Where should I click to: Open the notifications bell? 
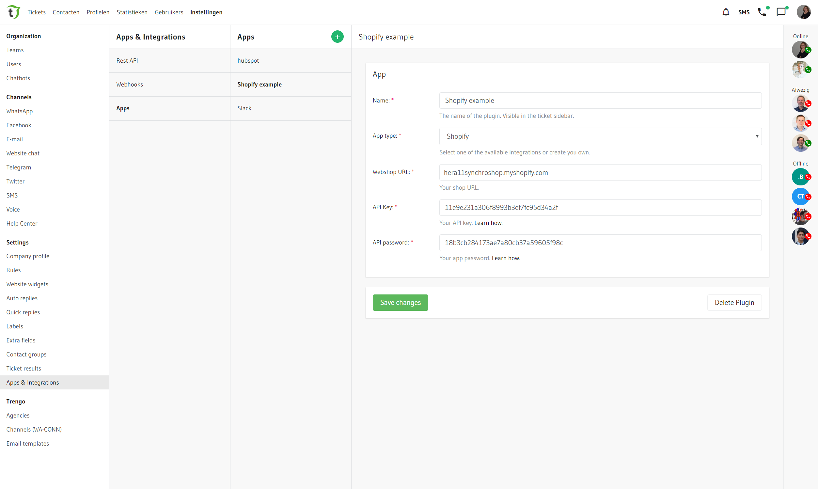[x=726, y=12]
